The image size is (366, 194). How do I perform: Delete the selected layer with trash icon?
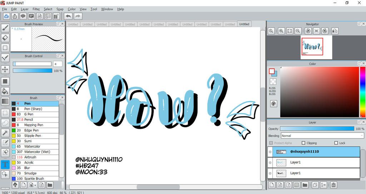[x=333, y=185]
